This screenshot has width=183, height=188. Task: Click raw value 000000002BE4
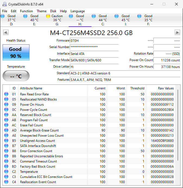(162, 109)
